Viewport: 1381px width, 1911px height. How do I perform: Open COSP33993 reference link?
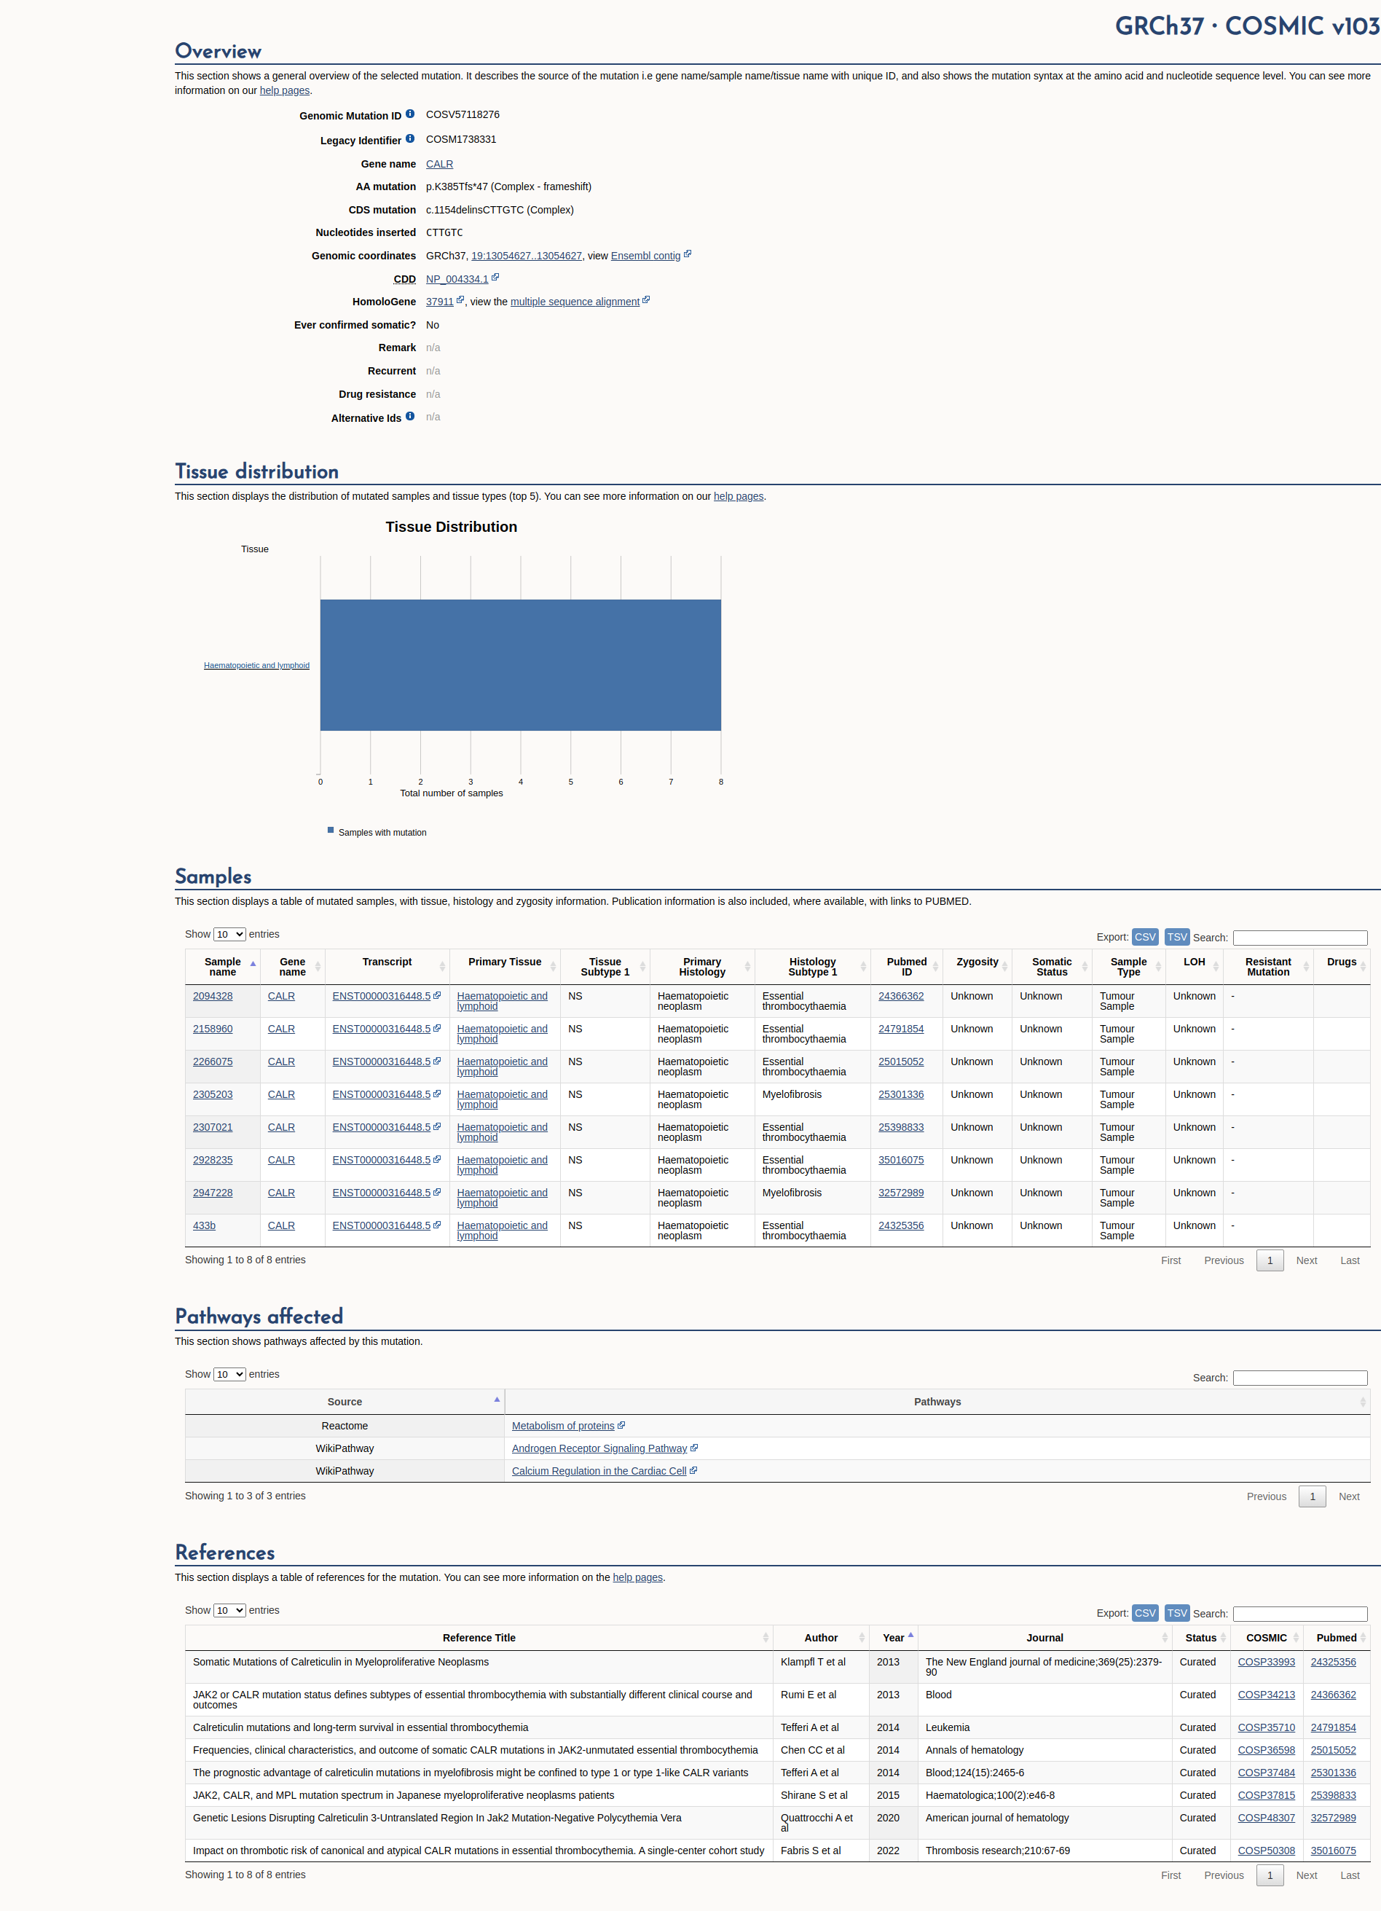point(1266,1663)
